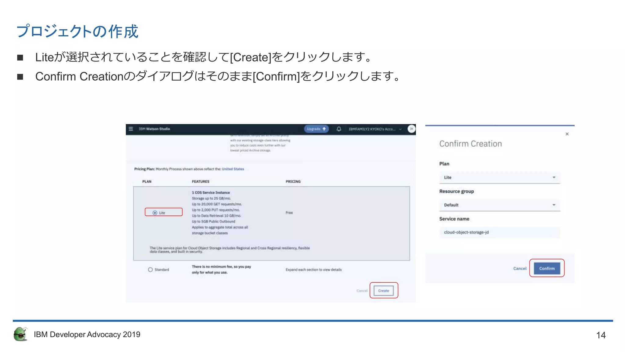Close the Confirm Creation dialog with X
625x352 pixels.
567,134
